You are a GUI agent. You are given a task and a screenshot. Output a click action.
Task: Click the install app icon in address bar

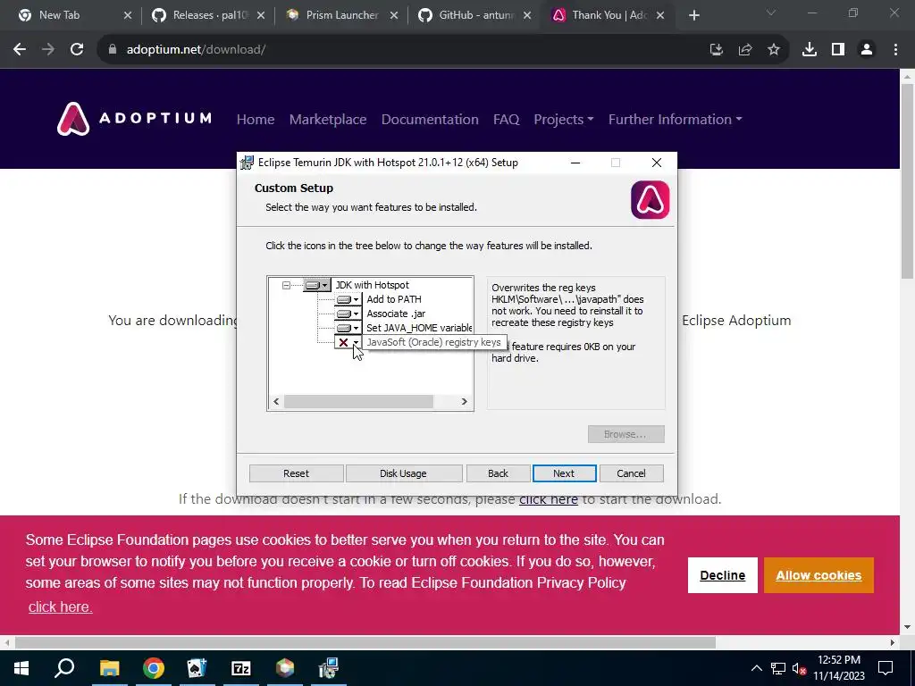(x=716, y=50)
